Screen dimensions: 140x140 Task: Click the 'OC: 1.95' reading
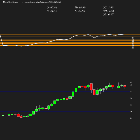108,8
